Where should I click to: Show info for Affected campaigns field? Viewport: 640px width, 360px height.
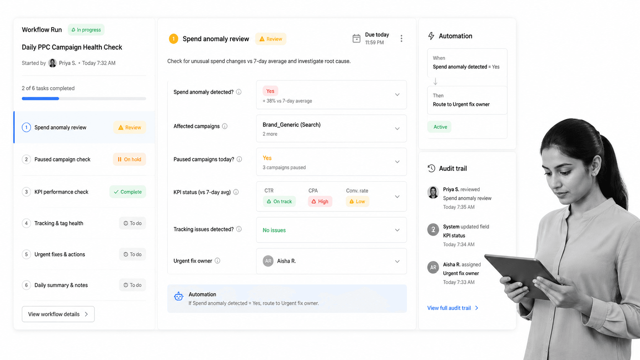click(225, 126)
